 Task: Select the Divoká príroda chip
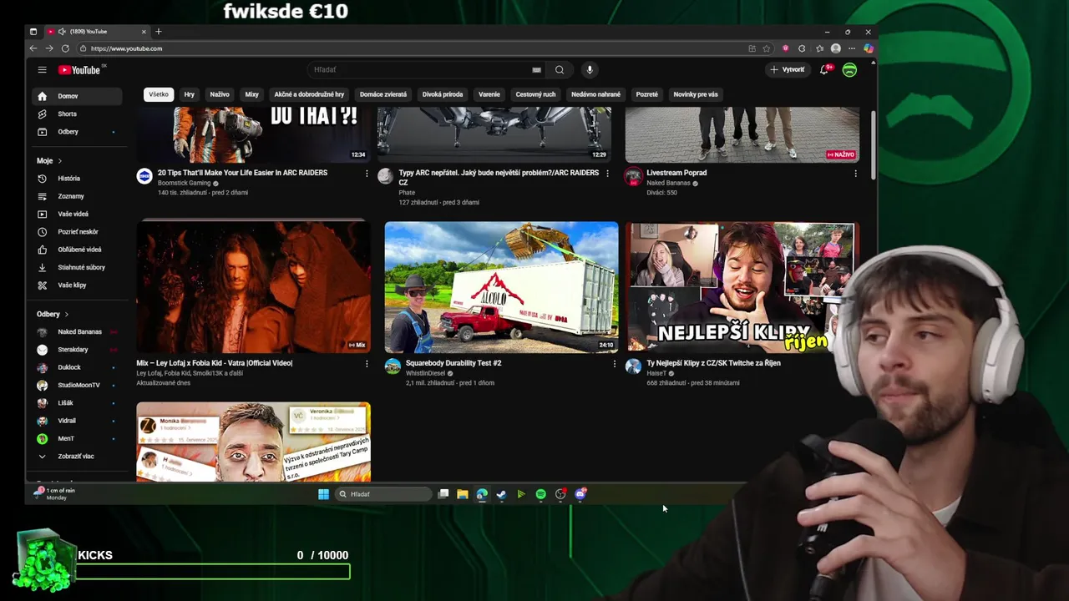[x=443, y=94]
